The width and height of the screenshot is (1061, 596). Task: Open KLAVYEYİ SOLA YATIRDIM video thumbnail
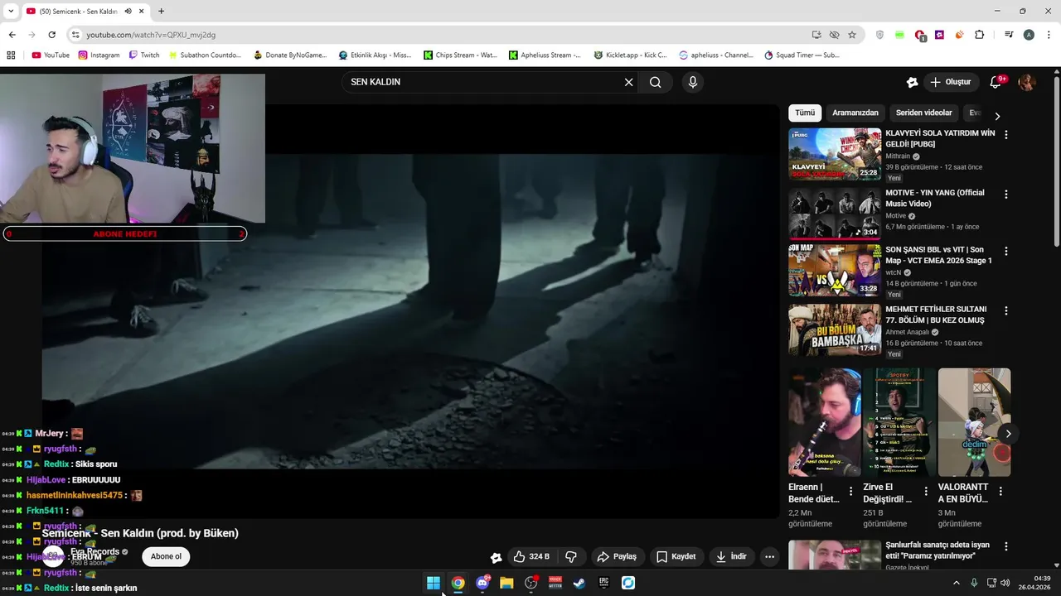pyautogui.click(x=835, y=154)
